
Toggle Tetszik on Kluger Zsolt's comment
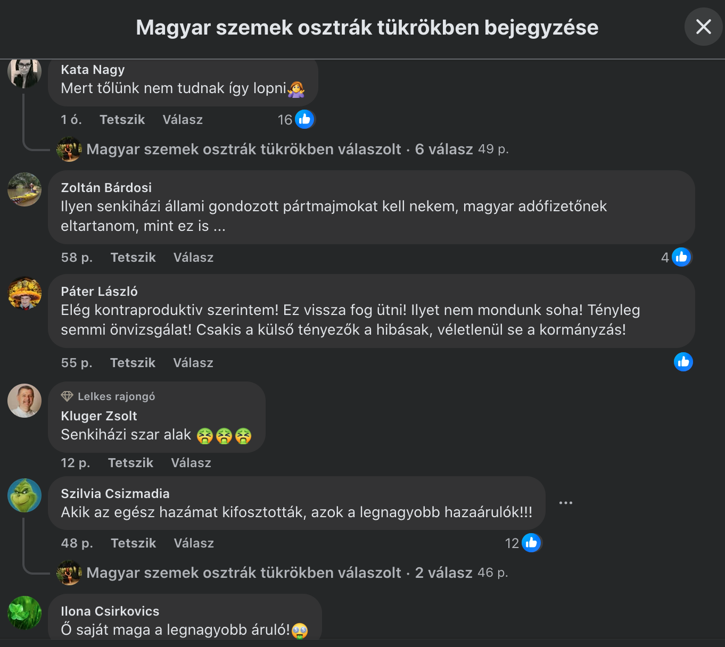(x=130, y=463)
